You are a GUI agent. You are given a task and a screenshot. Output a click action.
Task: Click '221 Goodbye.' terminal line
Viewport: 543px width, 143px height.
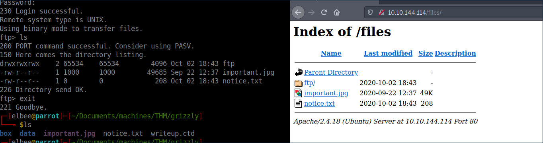(23, 107)
